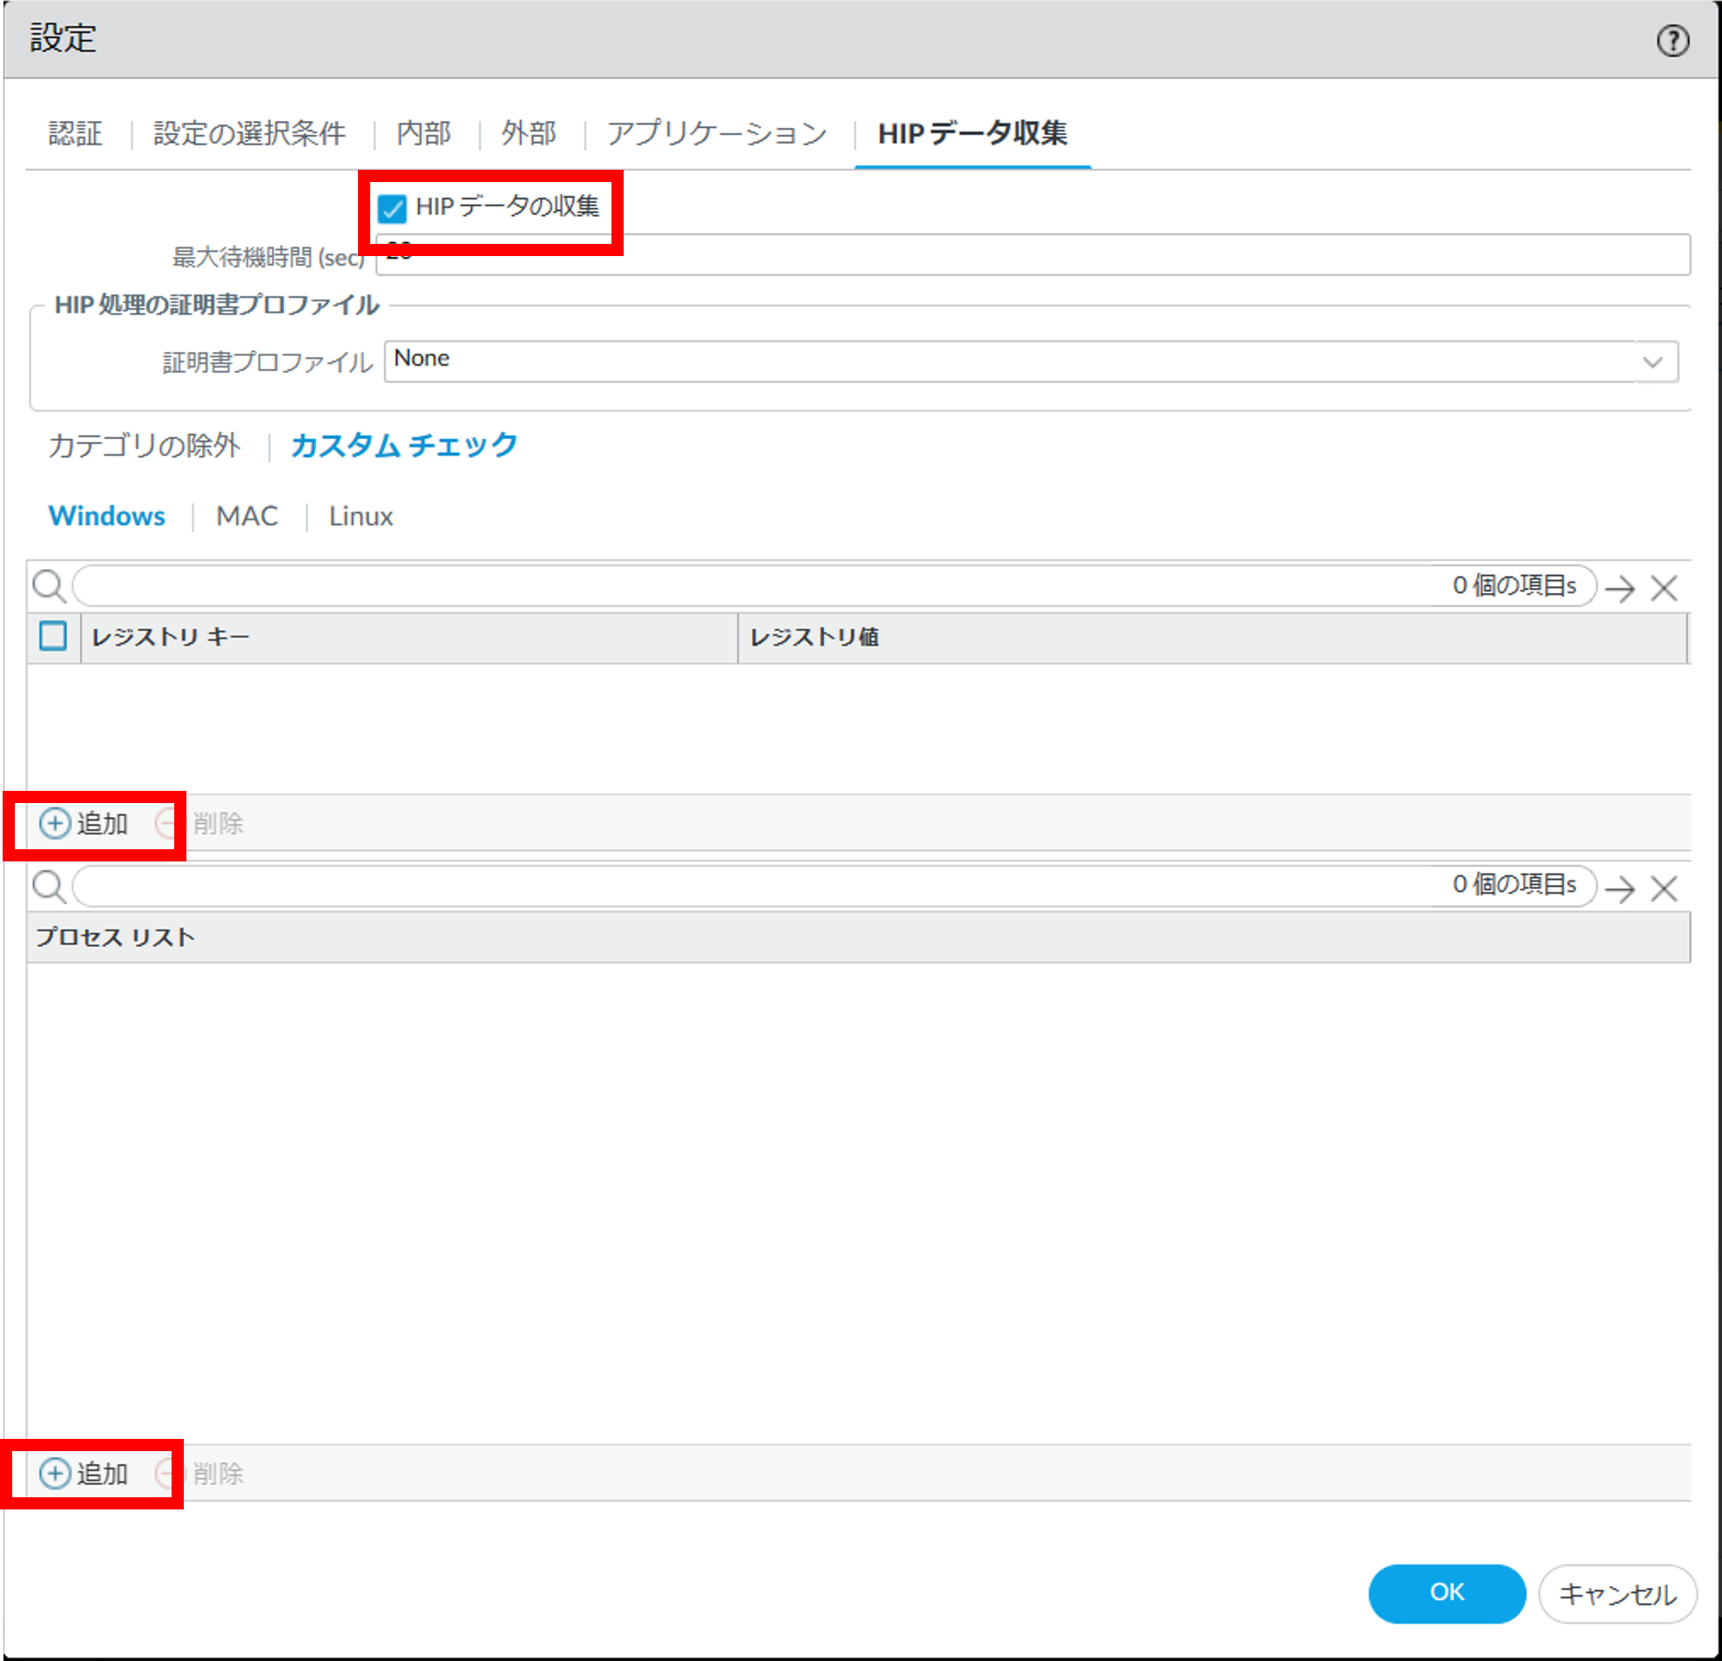Click the registry table search magnifier icon
This screenshot has width=1722, height=1661.
point(48,586)
